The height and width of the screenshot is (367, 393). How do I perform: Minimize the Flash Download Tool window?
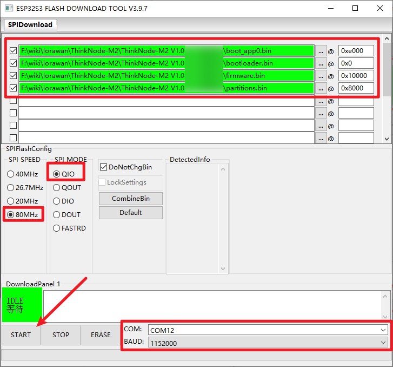pos(331,8)
